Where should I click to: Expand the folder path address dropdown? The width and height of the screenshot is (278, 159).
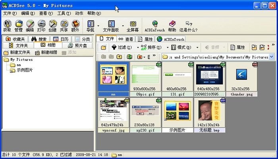point(272,57)
